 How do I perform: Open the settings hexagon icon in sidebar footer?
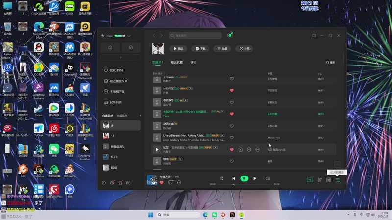pyautogui.click(x=112, y=183)
